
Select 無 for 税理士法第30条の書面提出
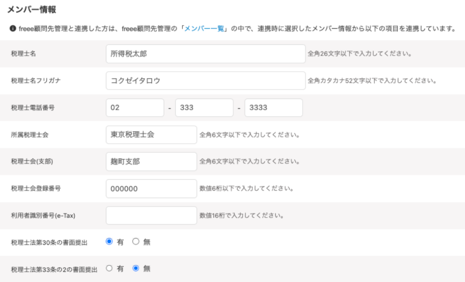[136, 242]
